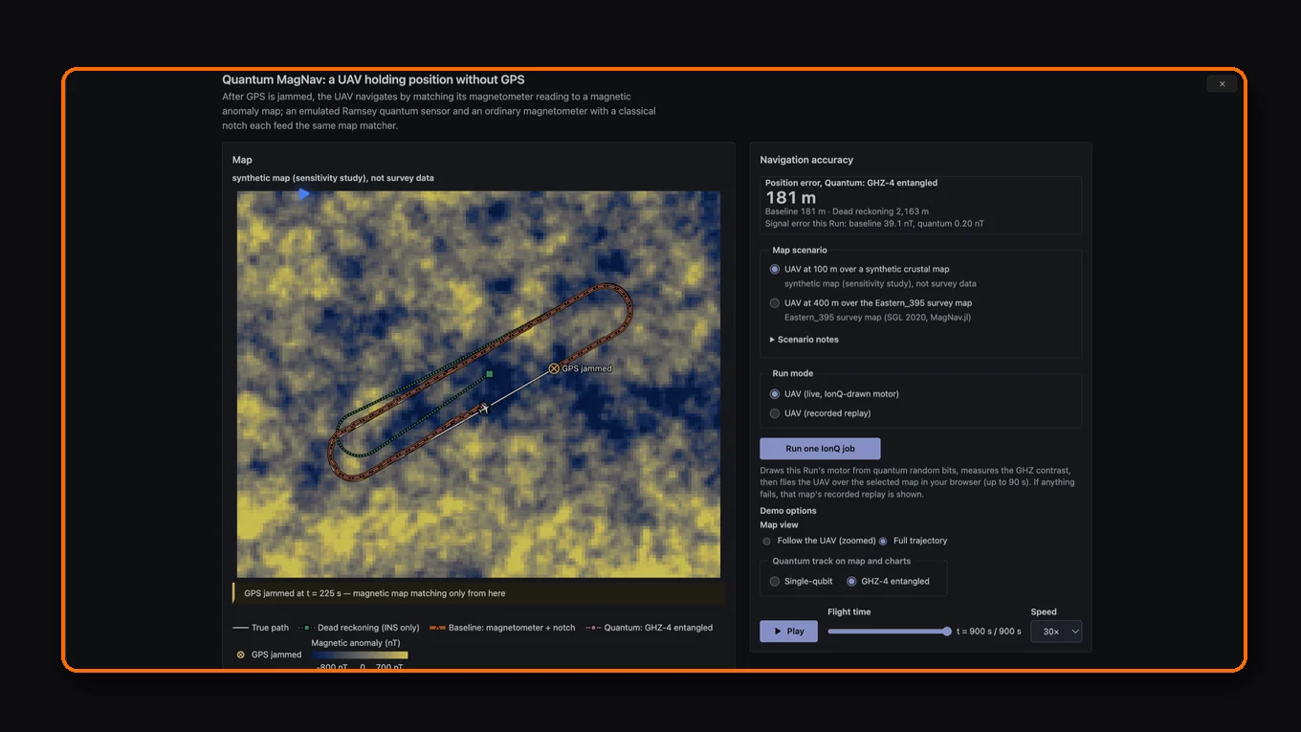Viewport: 1301px width, 732px height.
Task: Click the blue triangle marker atop the map
Action: pos(304,193)
